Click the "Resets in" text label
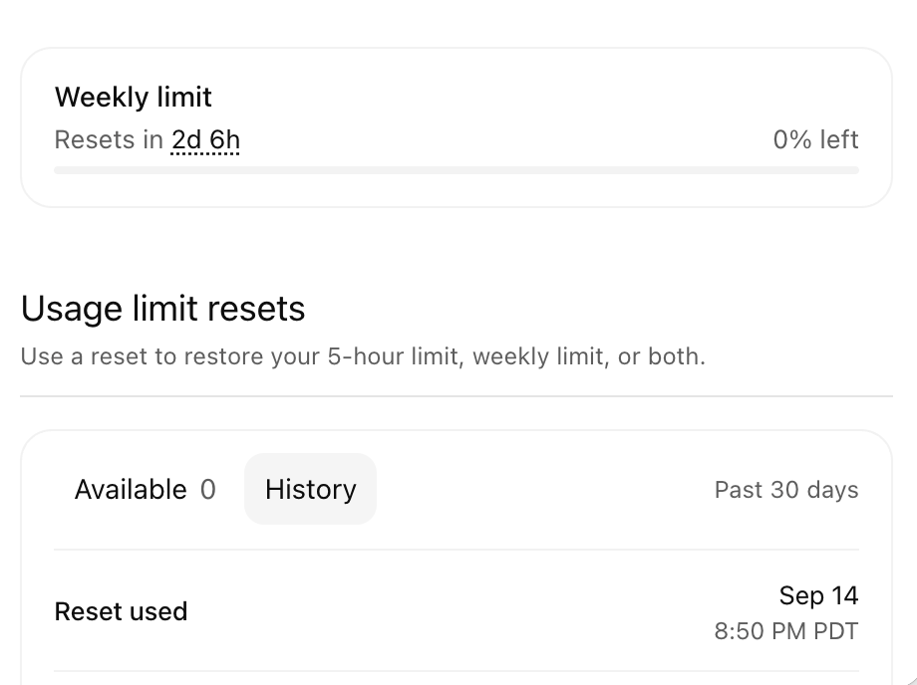The image size is (917, 685). tap(109, 140)
